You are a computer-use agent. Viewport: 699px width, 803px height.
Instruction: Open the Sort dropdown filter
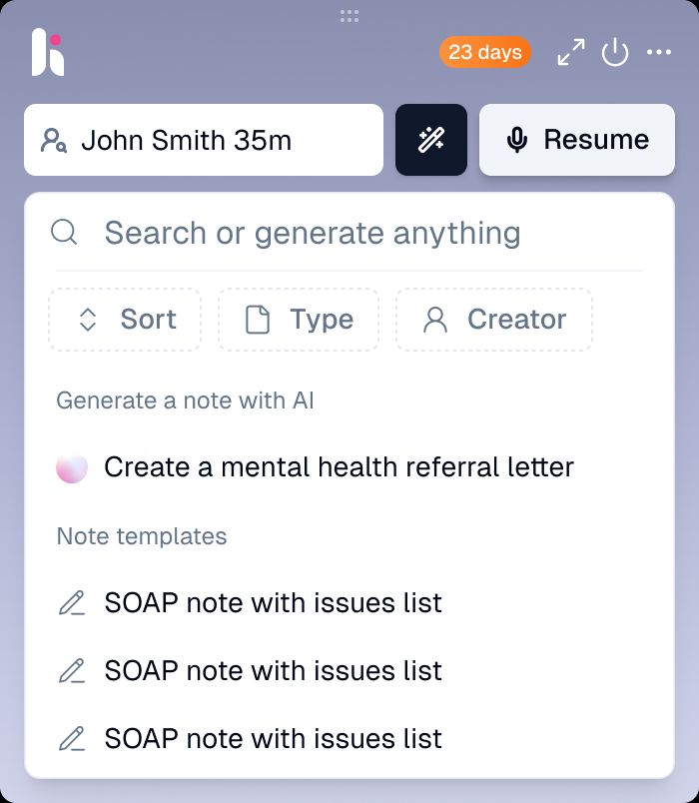(125, 320)
